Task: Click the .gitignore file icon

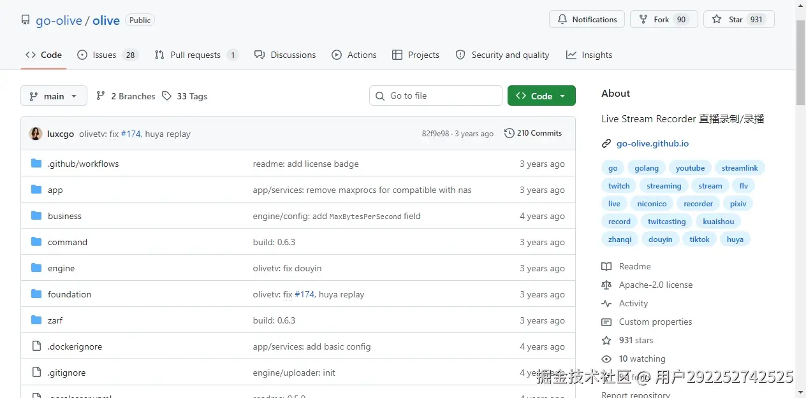Action: (36, 373)
